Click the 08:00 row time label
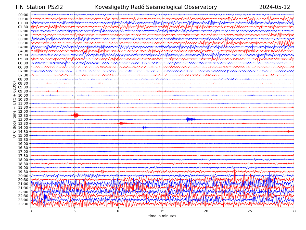The image size is (306, 230). (23, 79)
